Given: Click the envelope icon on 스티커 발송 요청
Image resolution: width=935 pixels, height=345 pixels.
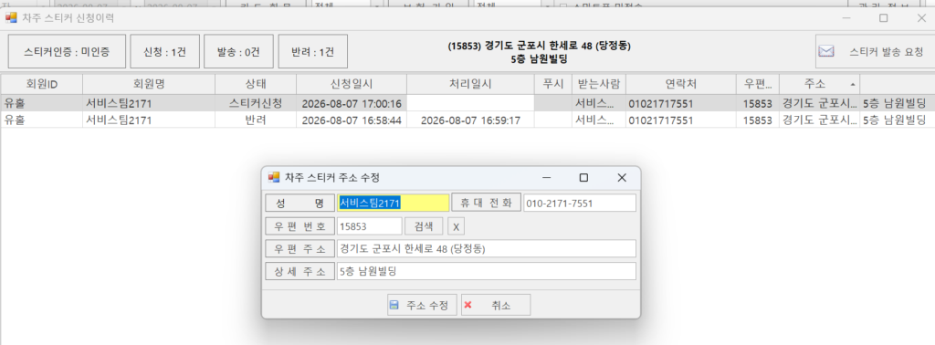Looking at the screenshot, I should (x=825, y=51).
